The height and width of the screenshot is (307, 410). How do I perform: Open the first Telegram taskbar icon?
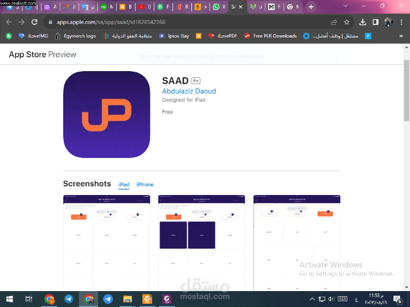pos(69,299)
